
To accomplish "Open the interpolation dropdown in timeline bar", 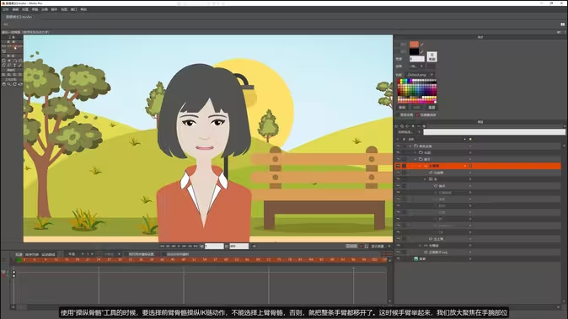I will tap(75, 254).
